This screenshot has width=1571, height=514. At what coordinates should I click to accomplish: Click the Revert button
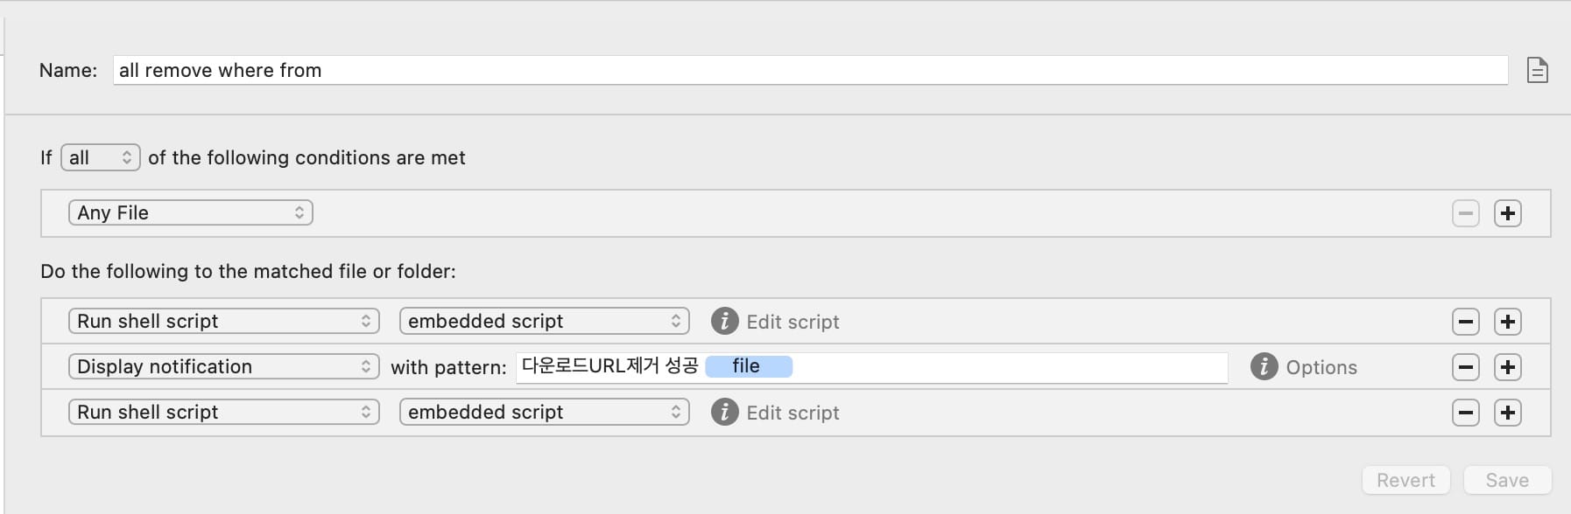1405,480
